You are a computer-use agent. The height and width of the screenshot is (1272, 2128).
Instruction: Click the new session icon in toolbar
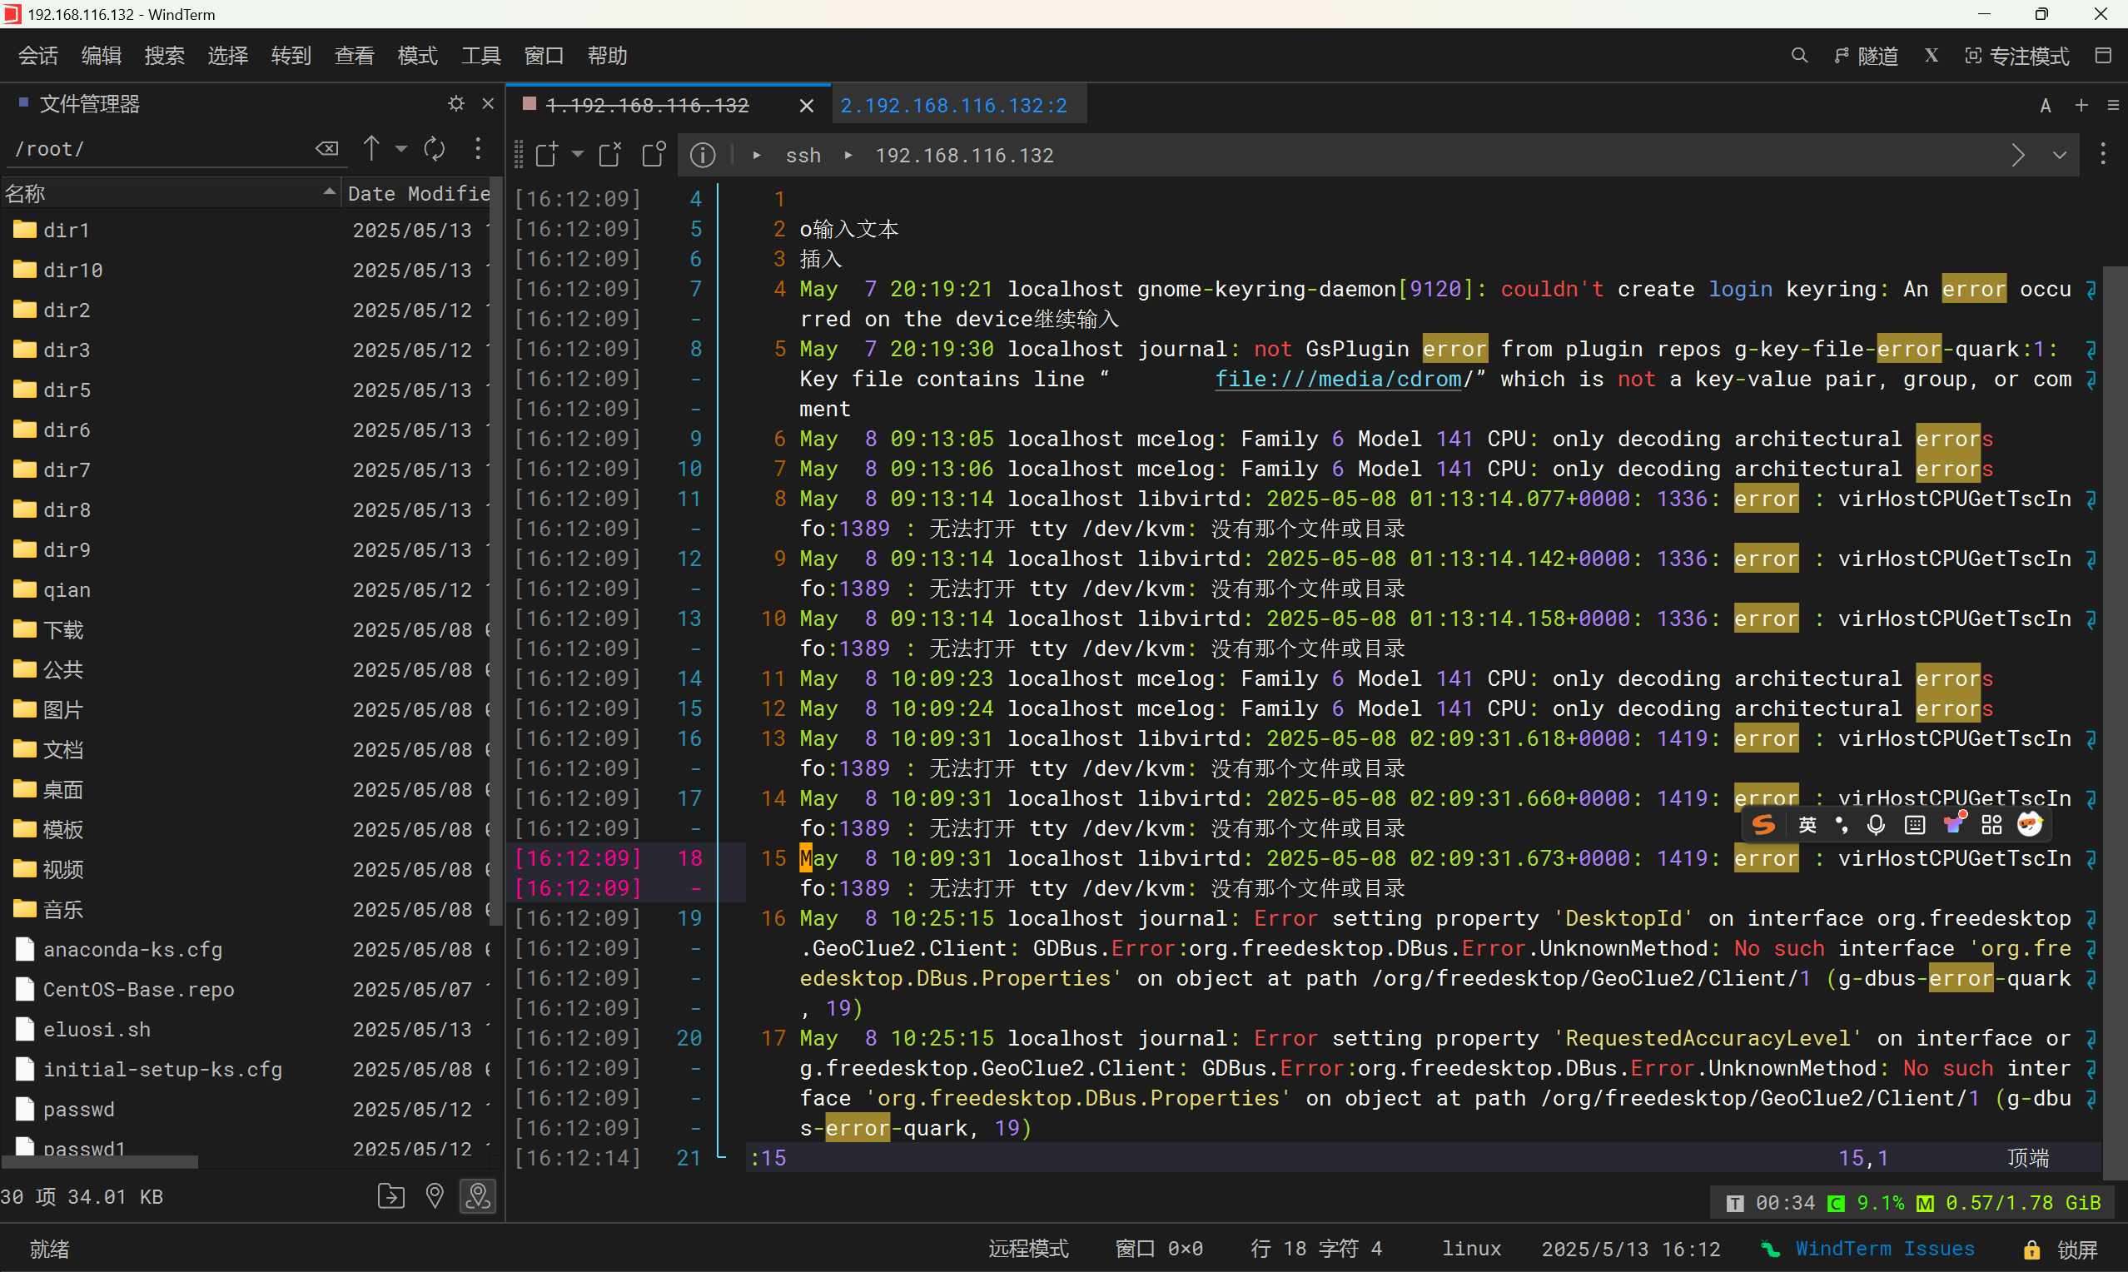pos(546,154)
